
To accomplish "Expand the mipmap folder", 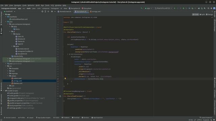I will click(x=8, y=73).
